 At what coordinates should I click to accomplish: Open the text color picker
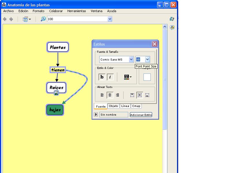pos(128,77)
